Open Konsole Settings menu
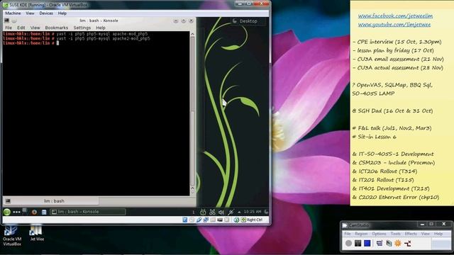The image size is (454, 255). click(82, 28)
